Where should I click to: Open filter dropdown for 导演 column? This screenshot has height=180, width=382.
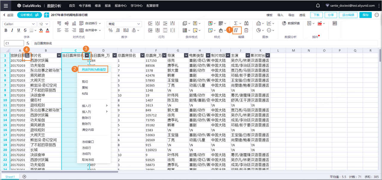(186, 55)
